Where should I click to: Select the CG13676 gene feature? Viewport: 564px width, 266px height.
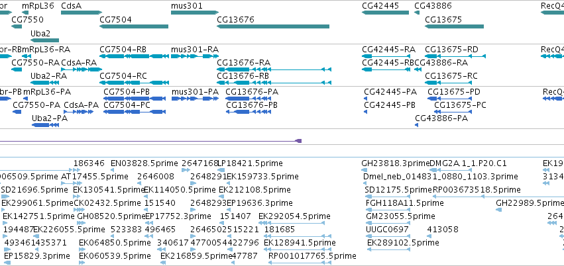coord(273,26)
